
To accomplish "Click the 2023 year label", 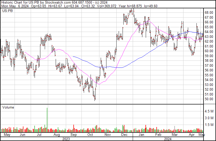I will (x=66, y=139).
